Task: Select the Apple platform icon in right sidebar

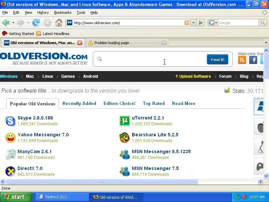Action: click(x=259, y=127)
